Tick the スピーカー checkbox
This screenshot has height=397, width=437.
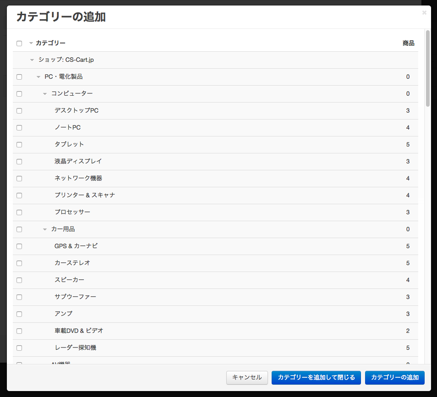point(19,280)
